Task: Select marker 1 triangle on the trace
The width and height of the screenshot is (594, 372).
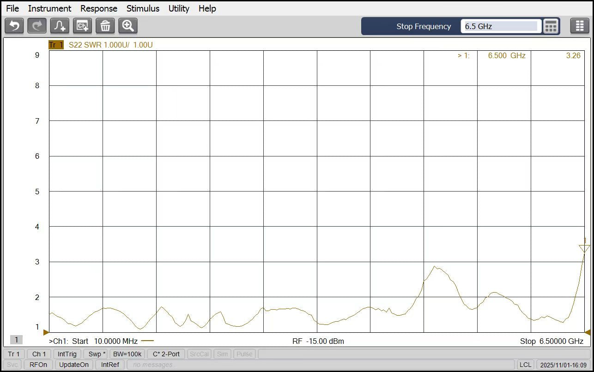Action: point(584,248)
